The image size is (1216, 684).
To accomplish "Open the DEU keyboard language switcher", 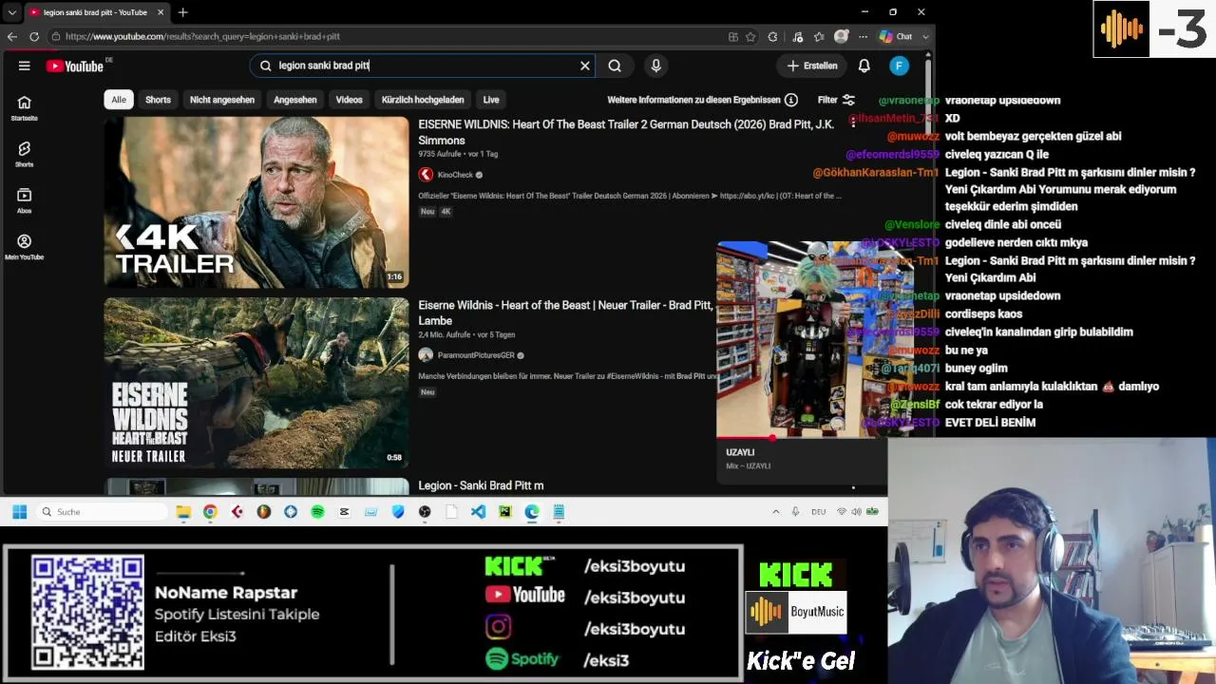I will click(x=818, y=512).
